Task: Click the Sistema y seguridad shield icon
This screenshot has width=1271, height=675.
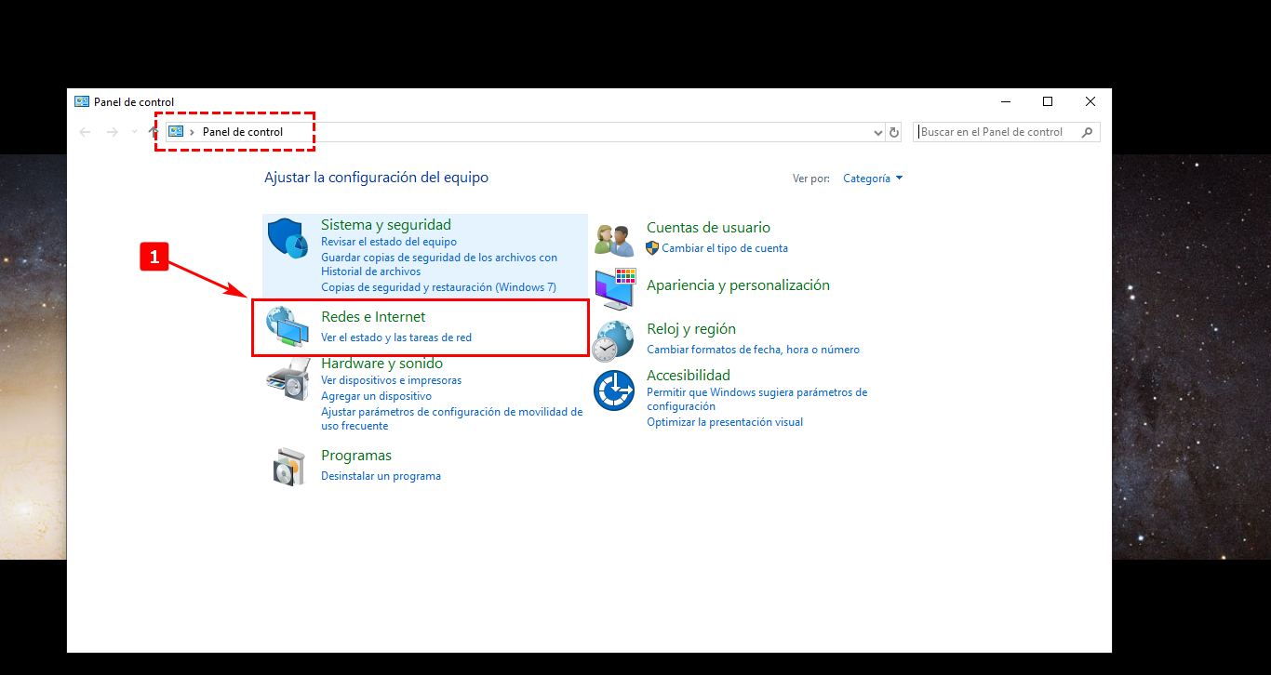Action: pos(288,239)
